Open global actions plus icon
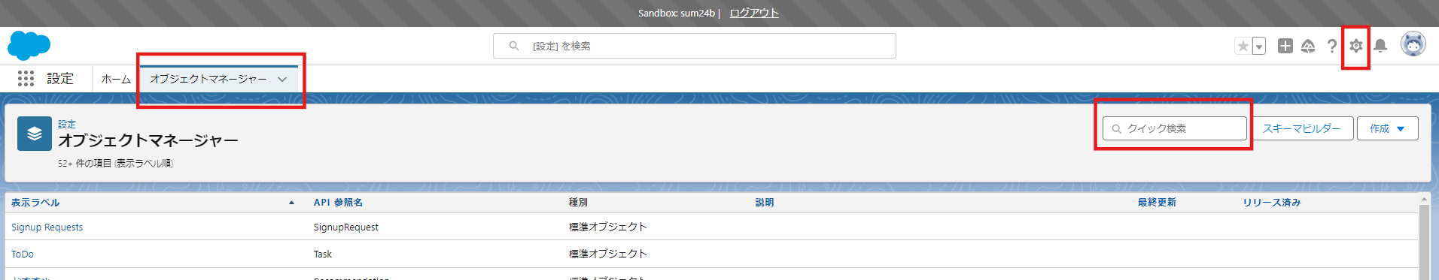This screenshot has width=1439, height=280. (1285, 46)
